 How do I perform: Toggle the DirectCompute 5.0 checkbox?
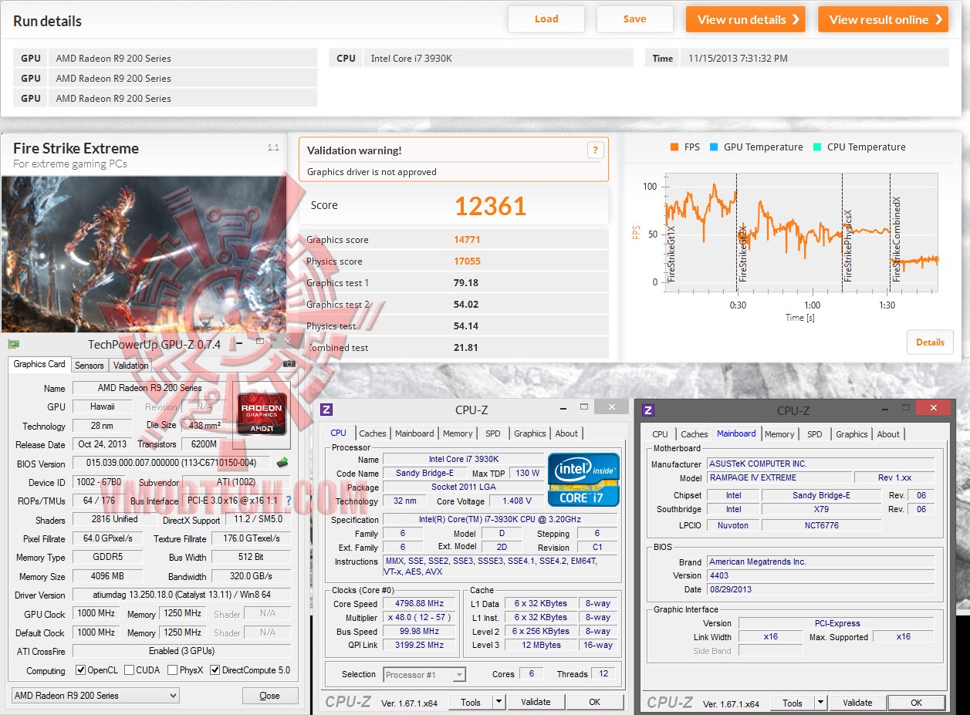tap(215, 670)
